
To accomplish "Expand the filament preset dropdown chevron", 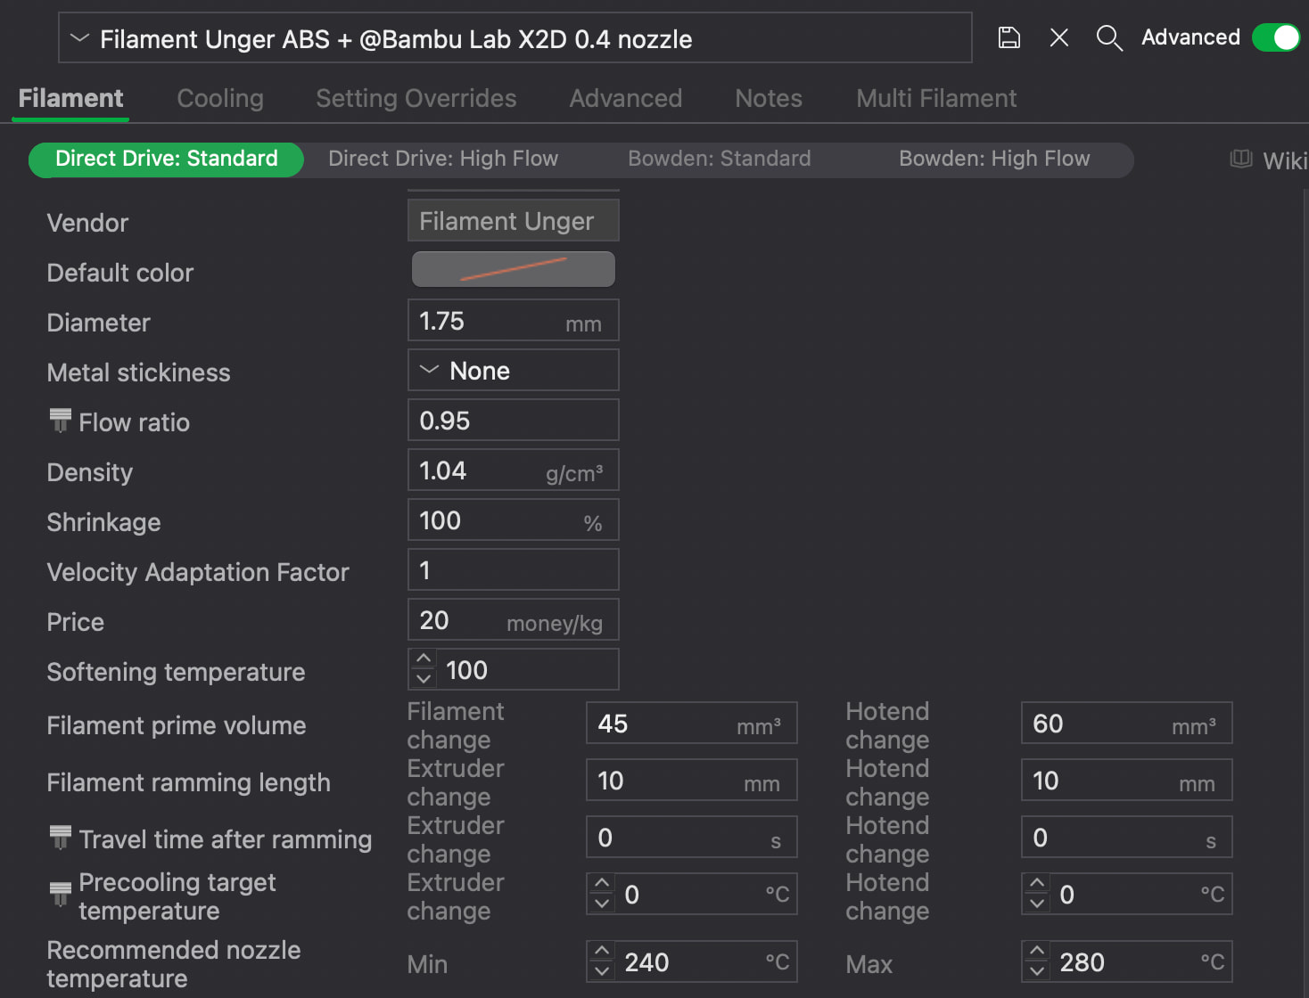I will click(79, 38).
